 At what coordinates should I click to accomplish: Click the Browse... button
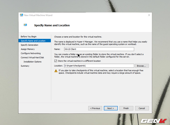142,66
